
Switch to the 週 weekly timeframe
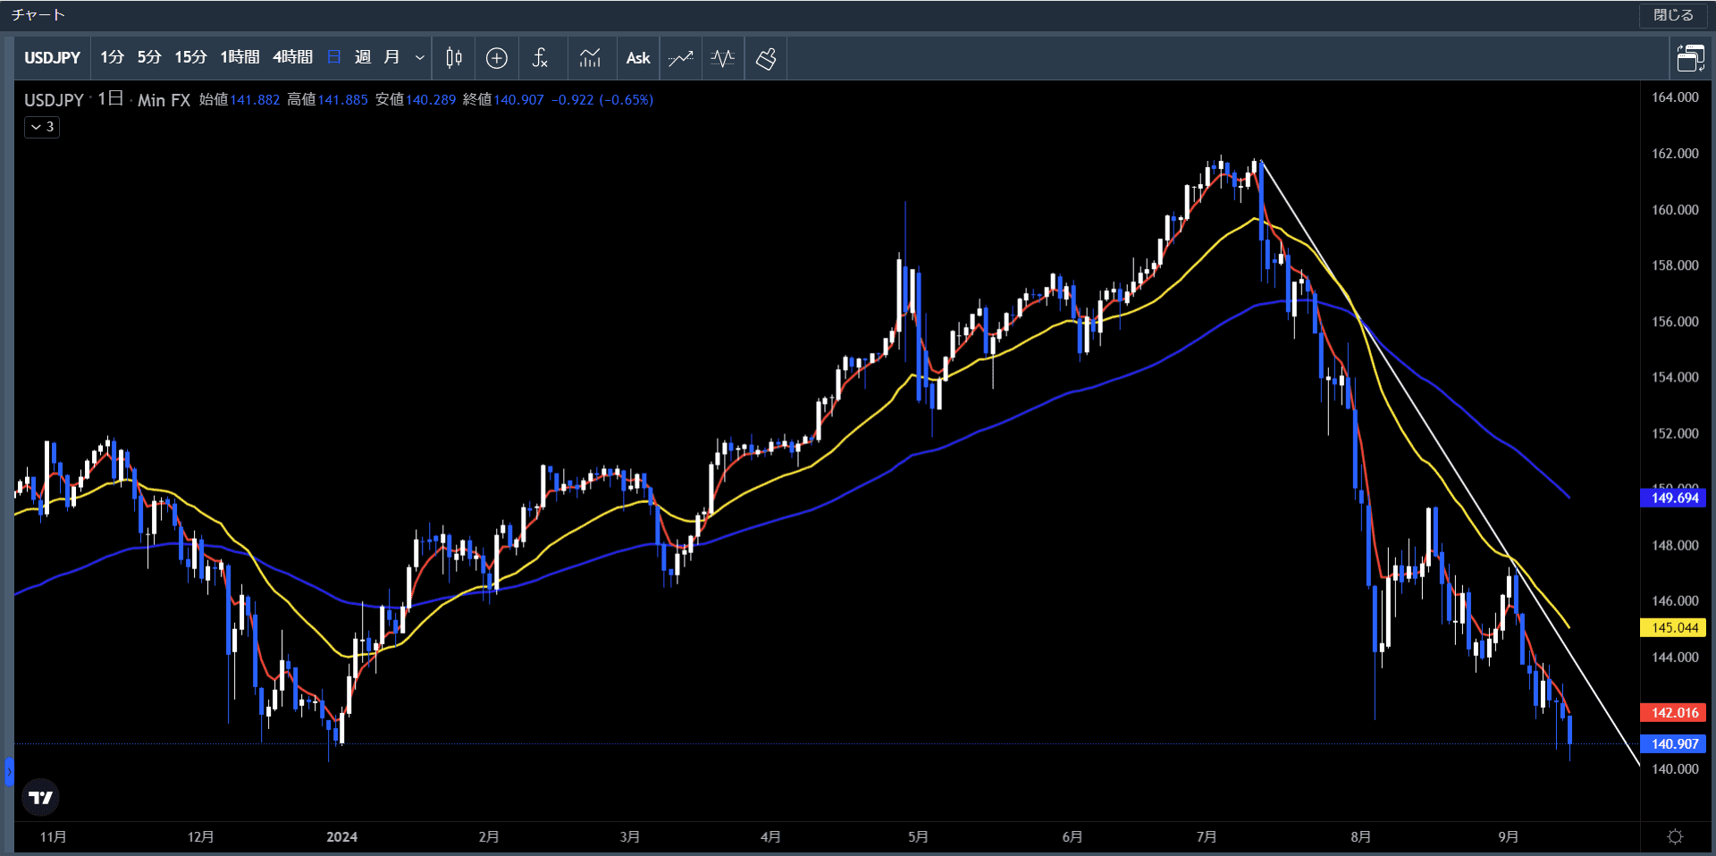[363, 57]
